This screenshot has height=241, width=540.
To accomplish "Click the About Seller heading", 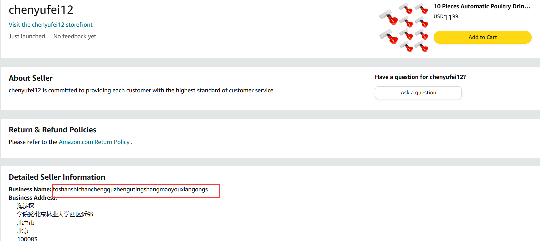I will 31,78.
